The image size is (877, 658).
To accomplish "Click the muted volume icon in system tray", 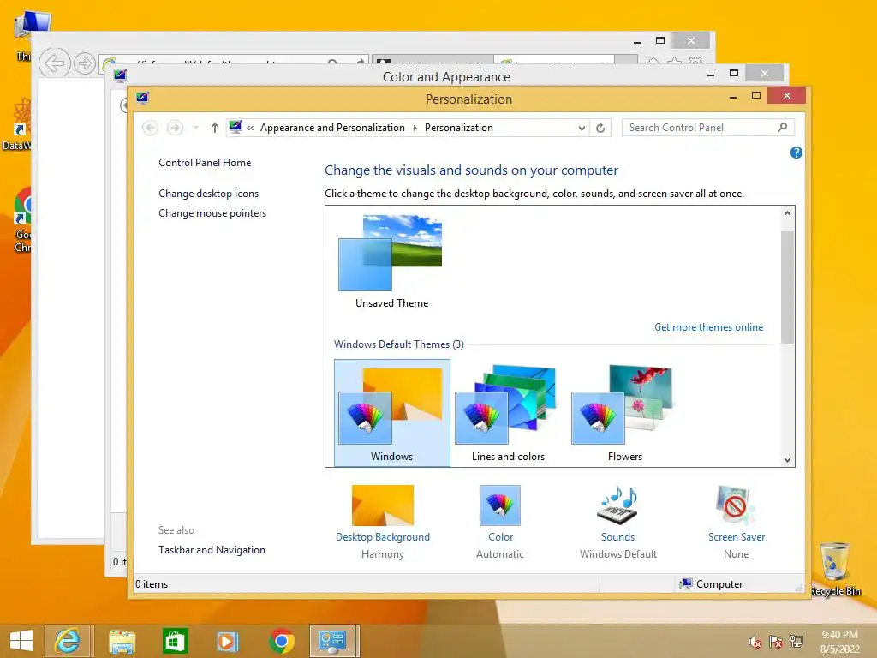I will tap(755, 643).
